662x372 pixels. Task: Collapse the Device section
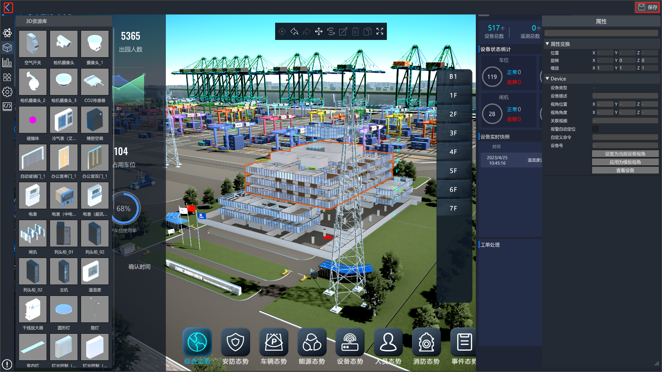pos(547,79)
